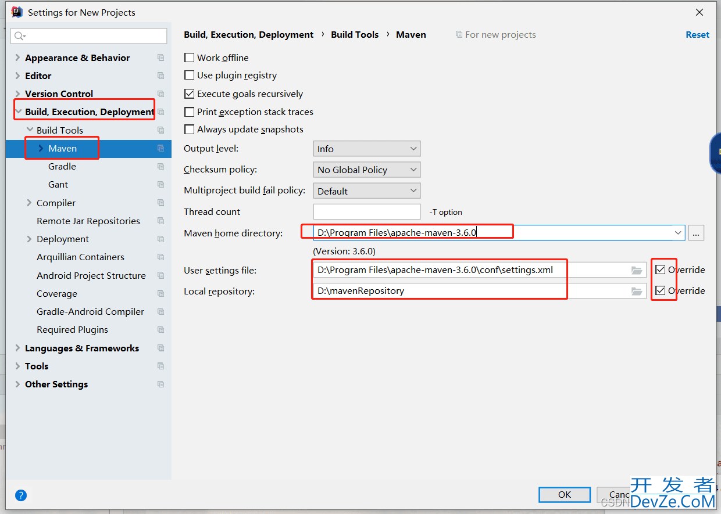The width and height of the screenshot is (721, 514).
Task: Open Android Project Structure settings
Action: [x=91, y=276]
